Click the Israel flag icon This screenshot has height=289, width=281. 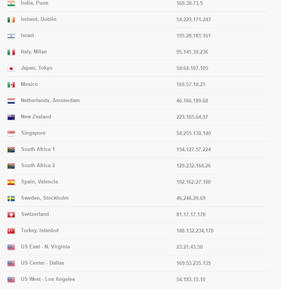(x=11, y=36)
